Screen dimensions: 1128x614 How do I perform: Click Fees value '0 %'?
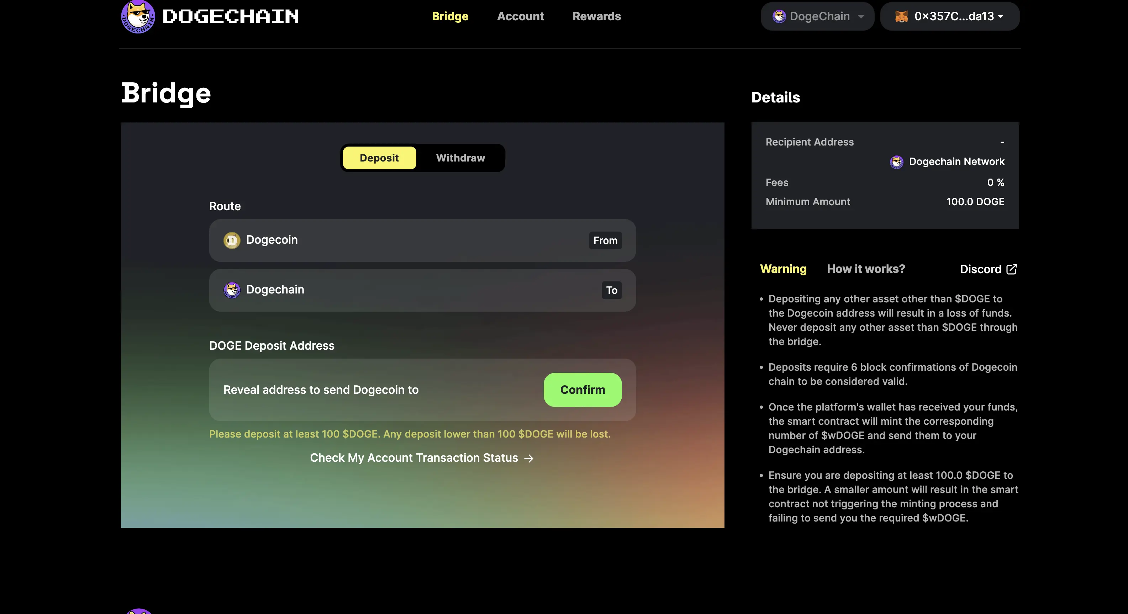995,182
